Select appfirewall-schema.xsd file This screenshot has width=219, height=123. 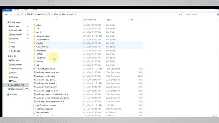click(47, 105)
